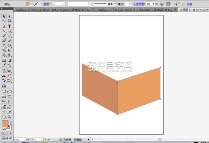Toggle the solid Color mode button

click(3, 133)
